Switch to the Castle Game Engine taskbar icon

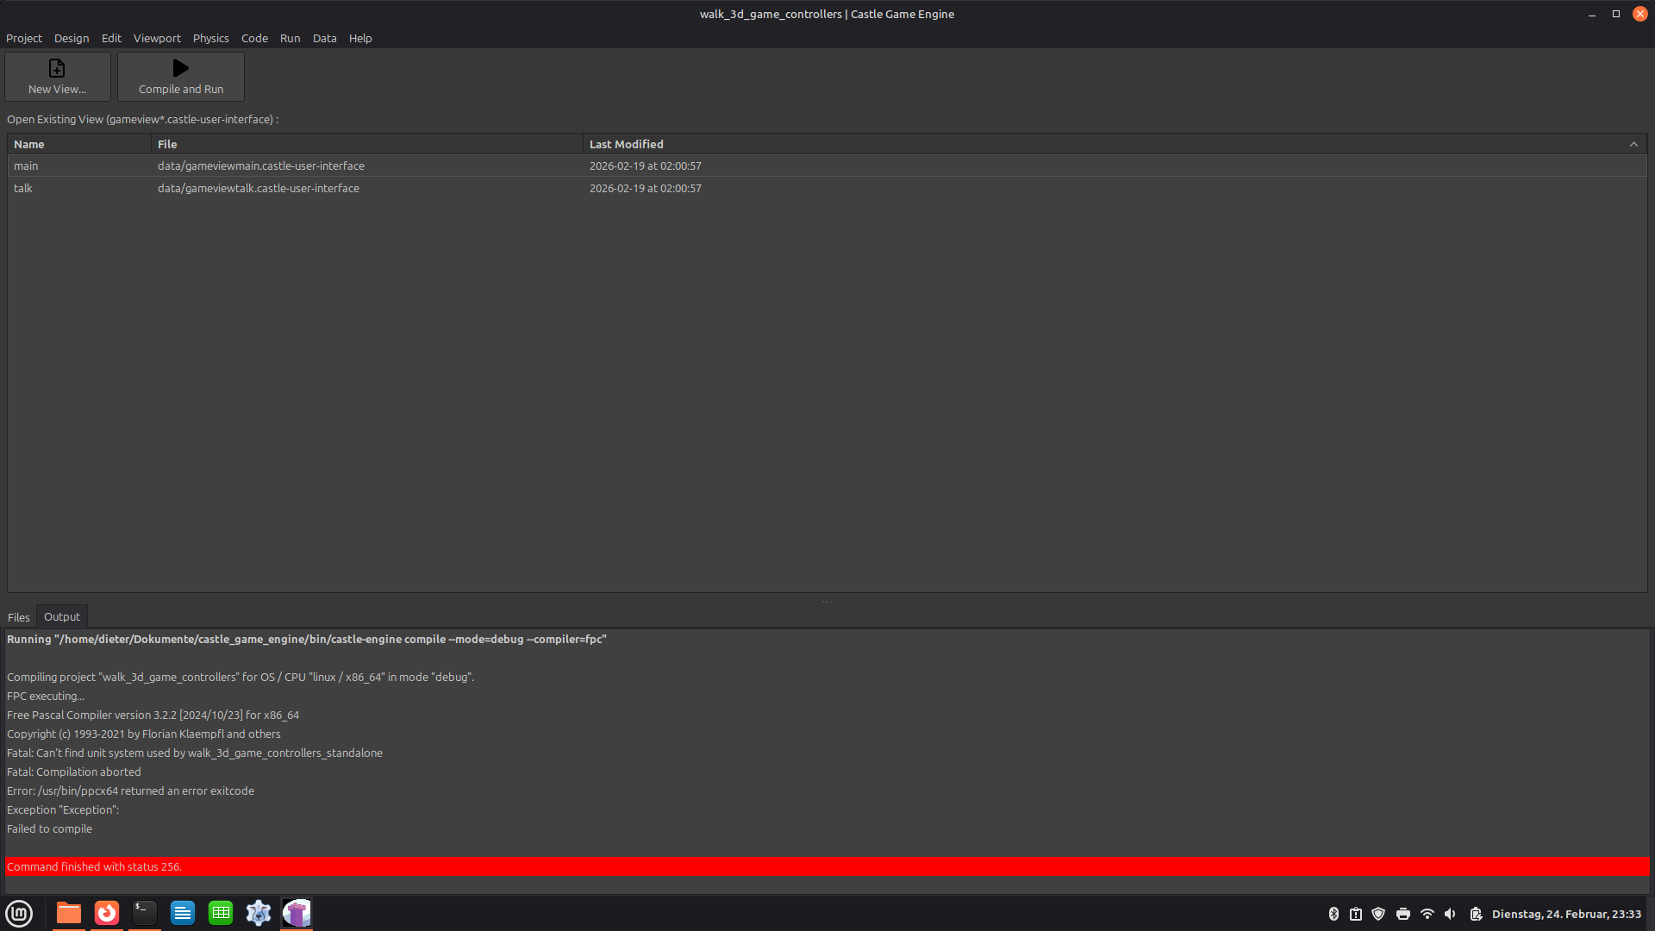tap(297, 913)
